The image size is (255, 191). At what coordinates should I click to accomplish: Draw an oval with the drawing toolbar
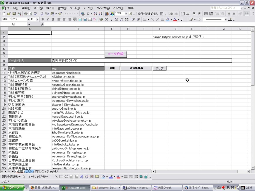(x=66, y=177)
